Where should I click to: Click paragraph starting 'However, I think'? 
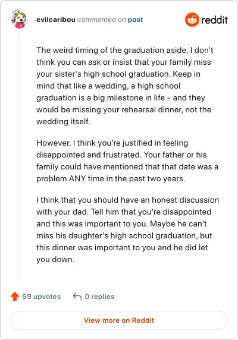coord(127,160)
